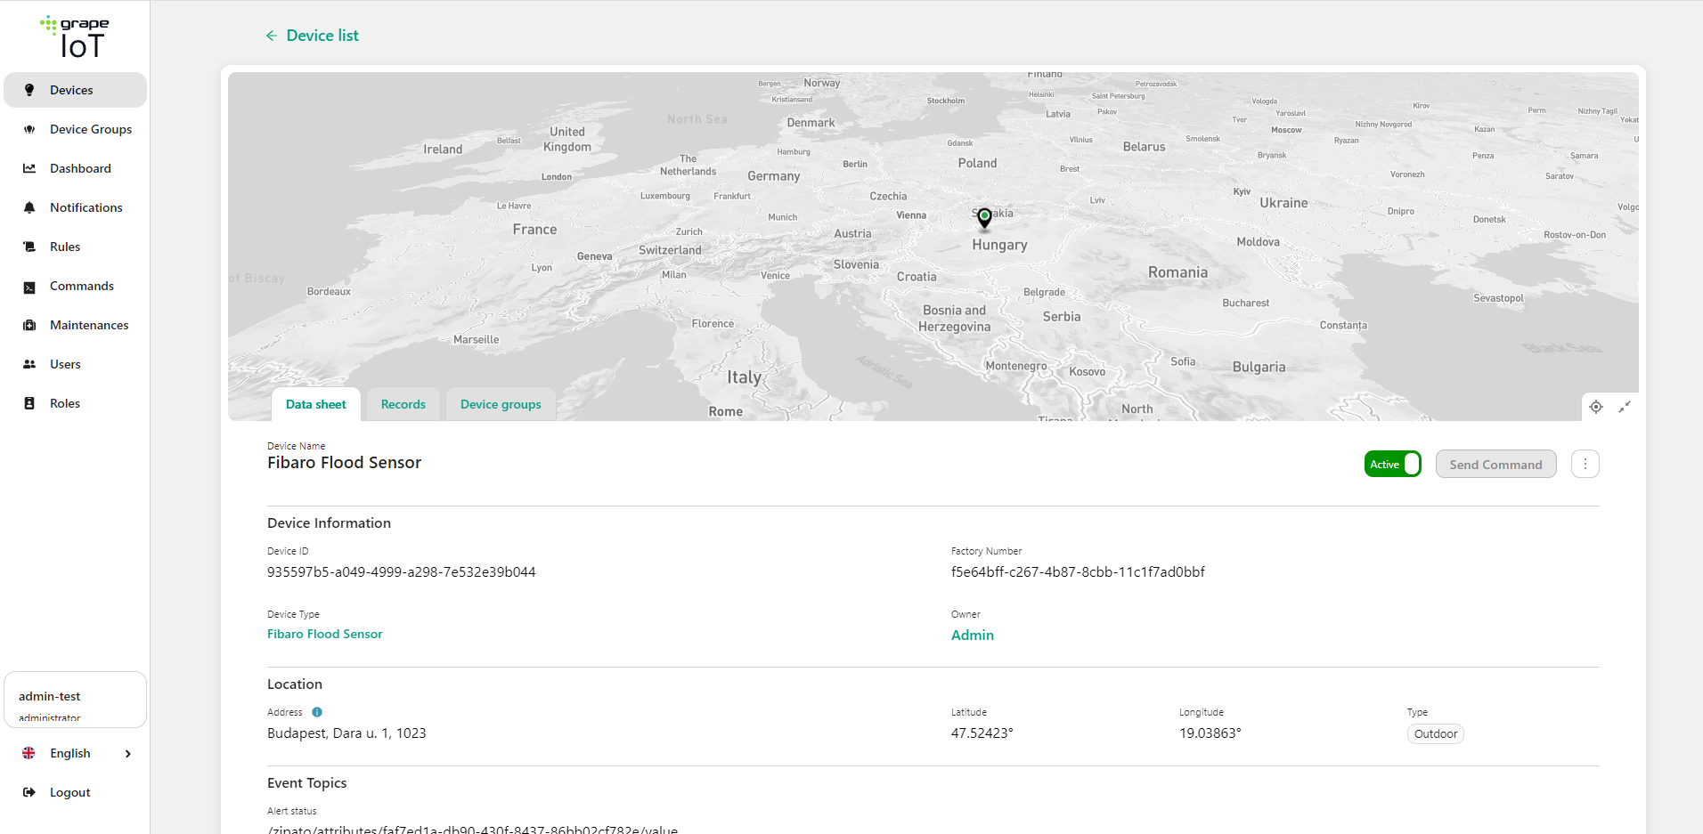Screen dimensions: 1703x834
Task: Click the admin-test user card
Action: tap(75, 700)
